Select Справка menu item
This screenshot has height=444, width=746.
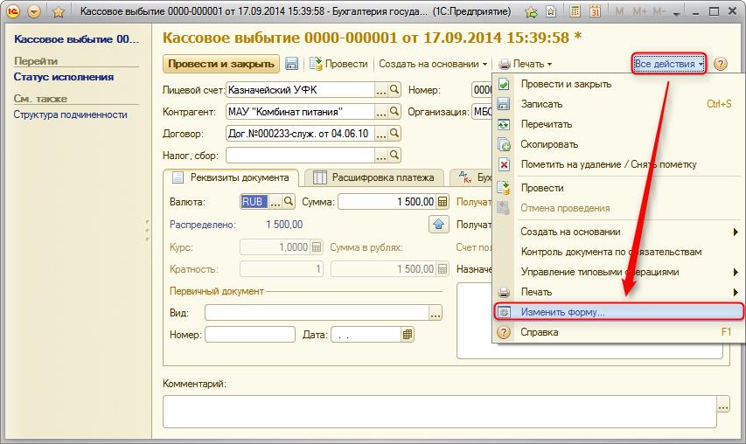pos(618,332)
